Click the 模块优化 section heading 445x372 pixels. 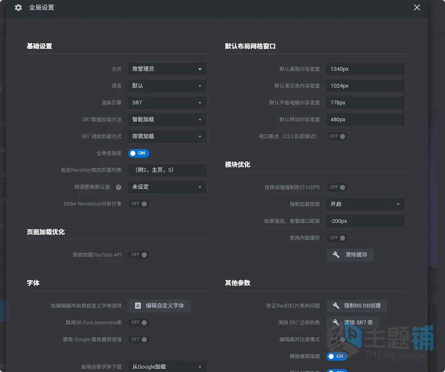[237, 164]
